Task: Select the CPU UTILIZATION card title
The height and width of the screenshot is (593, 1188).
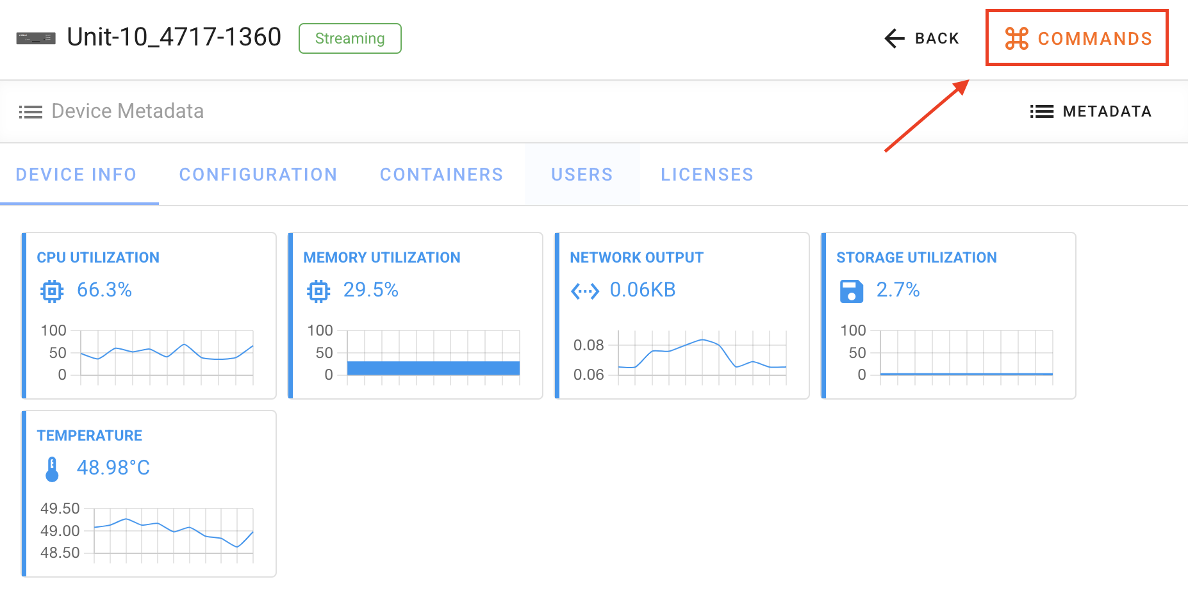Action: (98, 257)
